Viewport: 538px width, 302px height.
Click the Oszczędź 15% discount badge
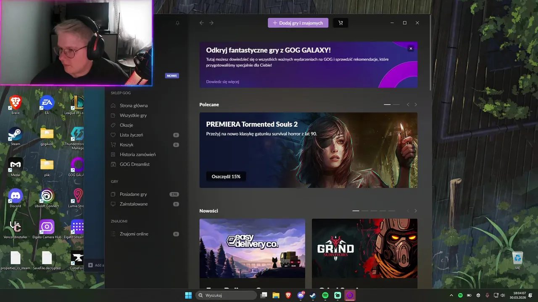click(x=226, y=177)
